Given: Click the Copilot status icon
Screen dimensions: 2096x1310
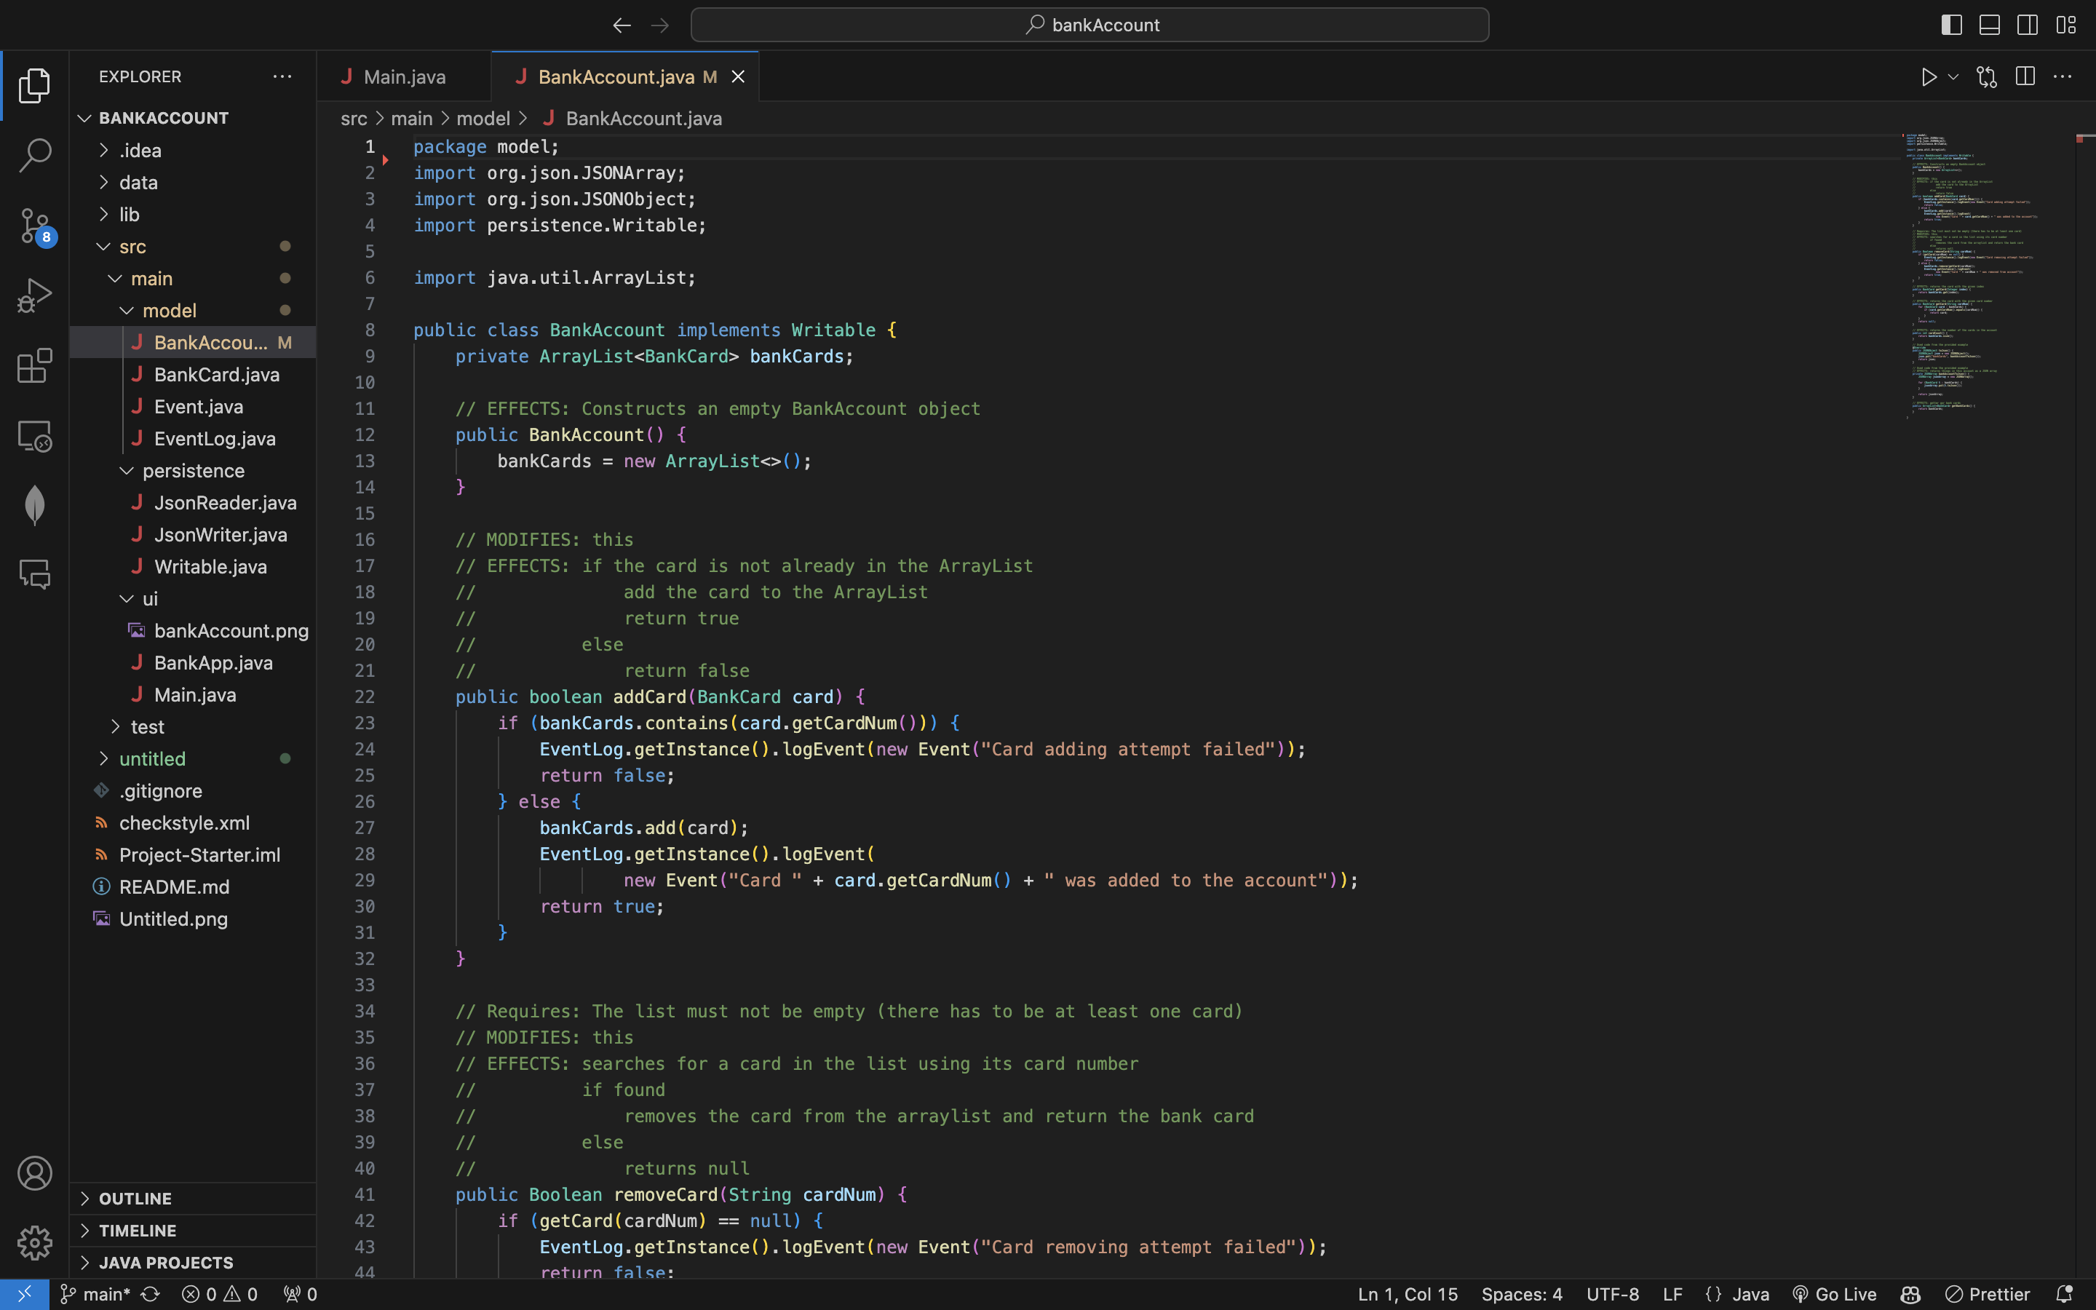Looking at the screenshot, I should coord(1910,1295).
